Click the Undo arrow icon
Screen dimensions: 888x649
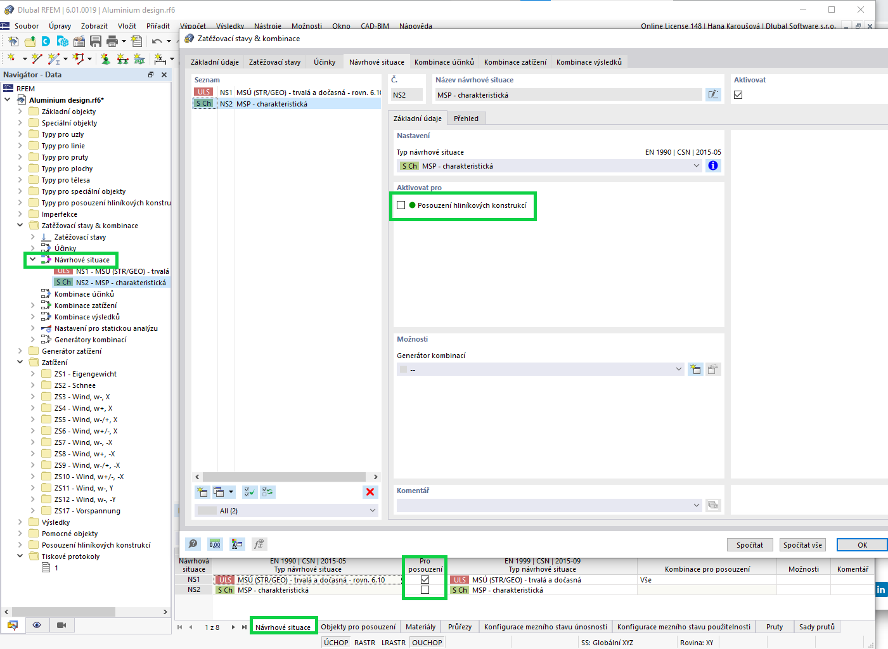tap(157, 41)
